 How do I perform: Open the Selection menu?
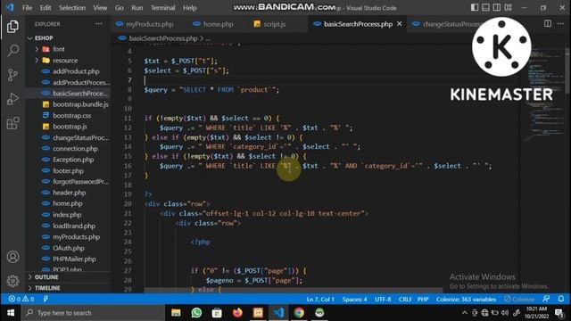(72, 8)
